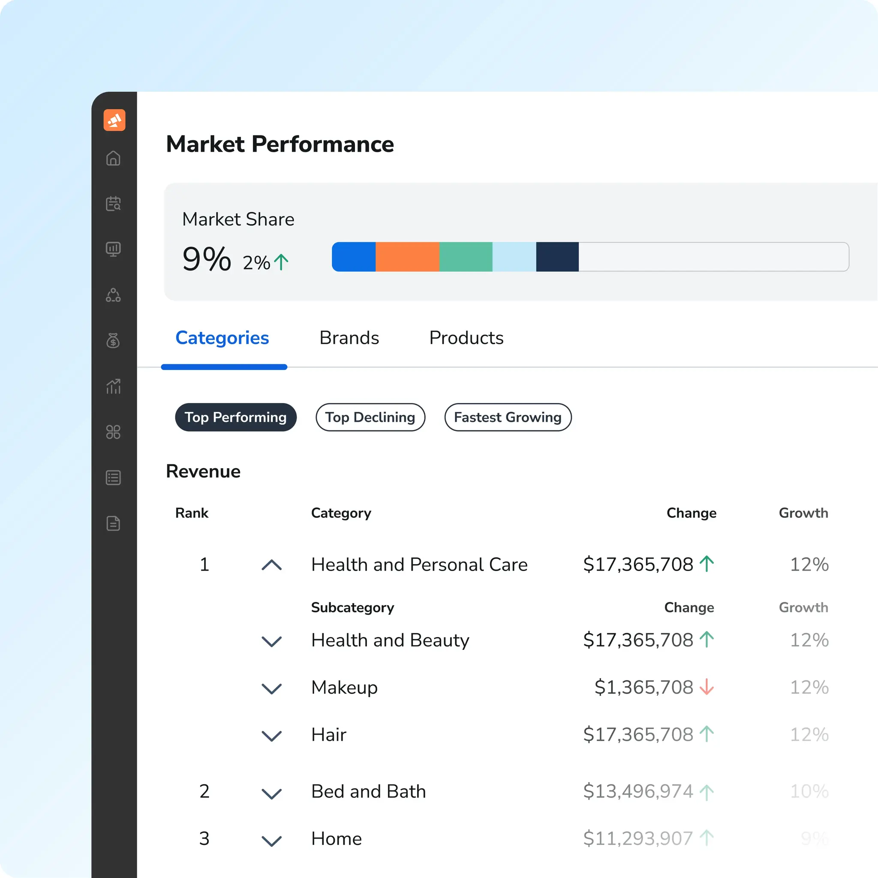
Task: Expand the Bed and Bath category
Action: [272, 793]
